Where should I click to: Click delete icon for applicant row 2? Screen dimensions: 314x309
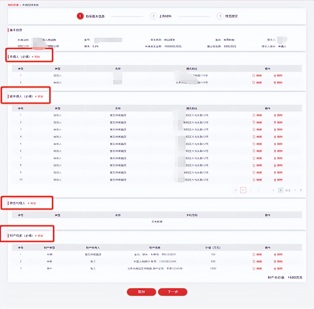click(x=278, y=83)
